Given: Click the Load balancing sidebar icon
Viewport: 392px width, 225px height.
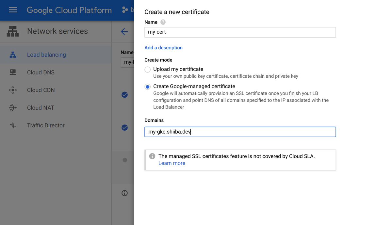Looking at the screenshot, I should click(x=13, y=55).
